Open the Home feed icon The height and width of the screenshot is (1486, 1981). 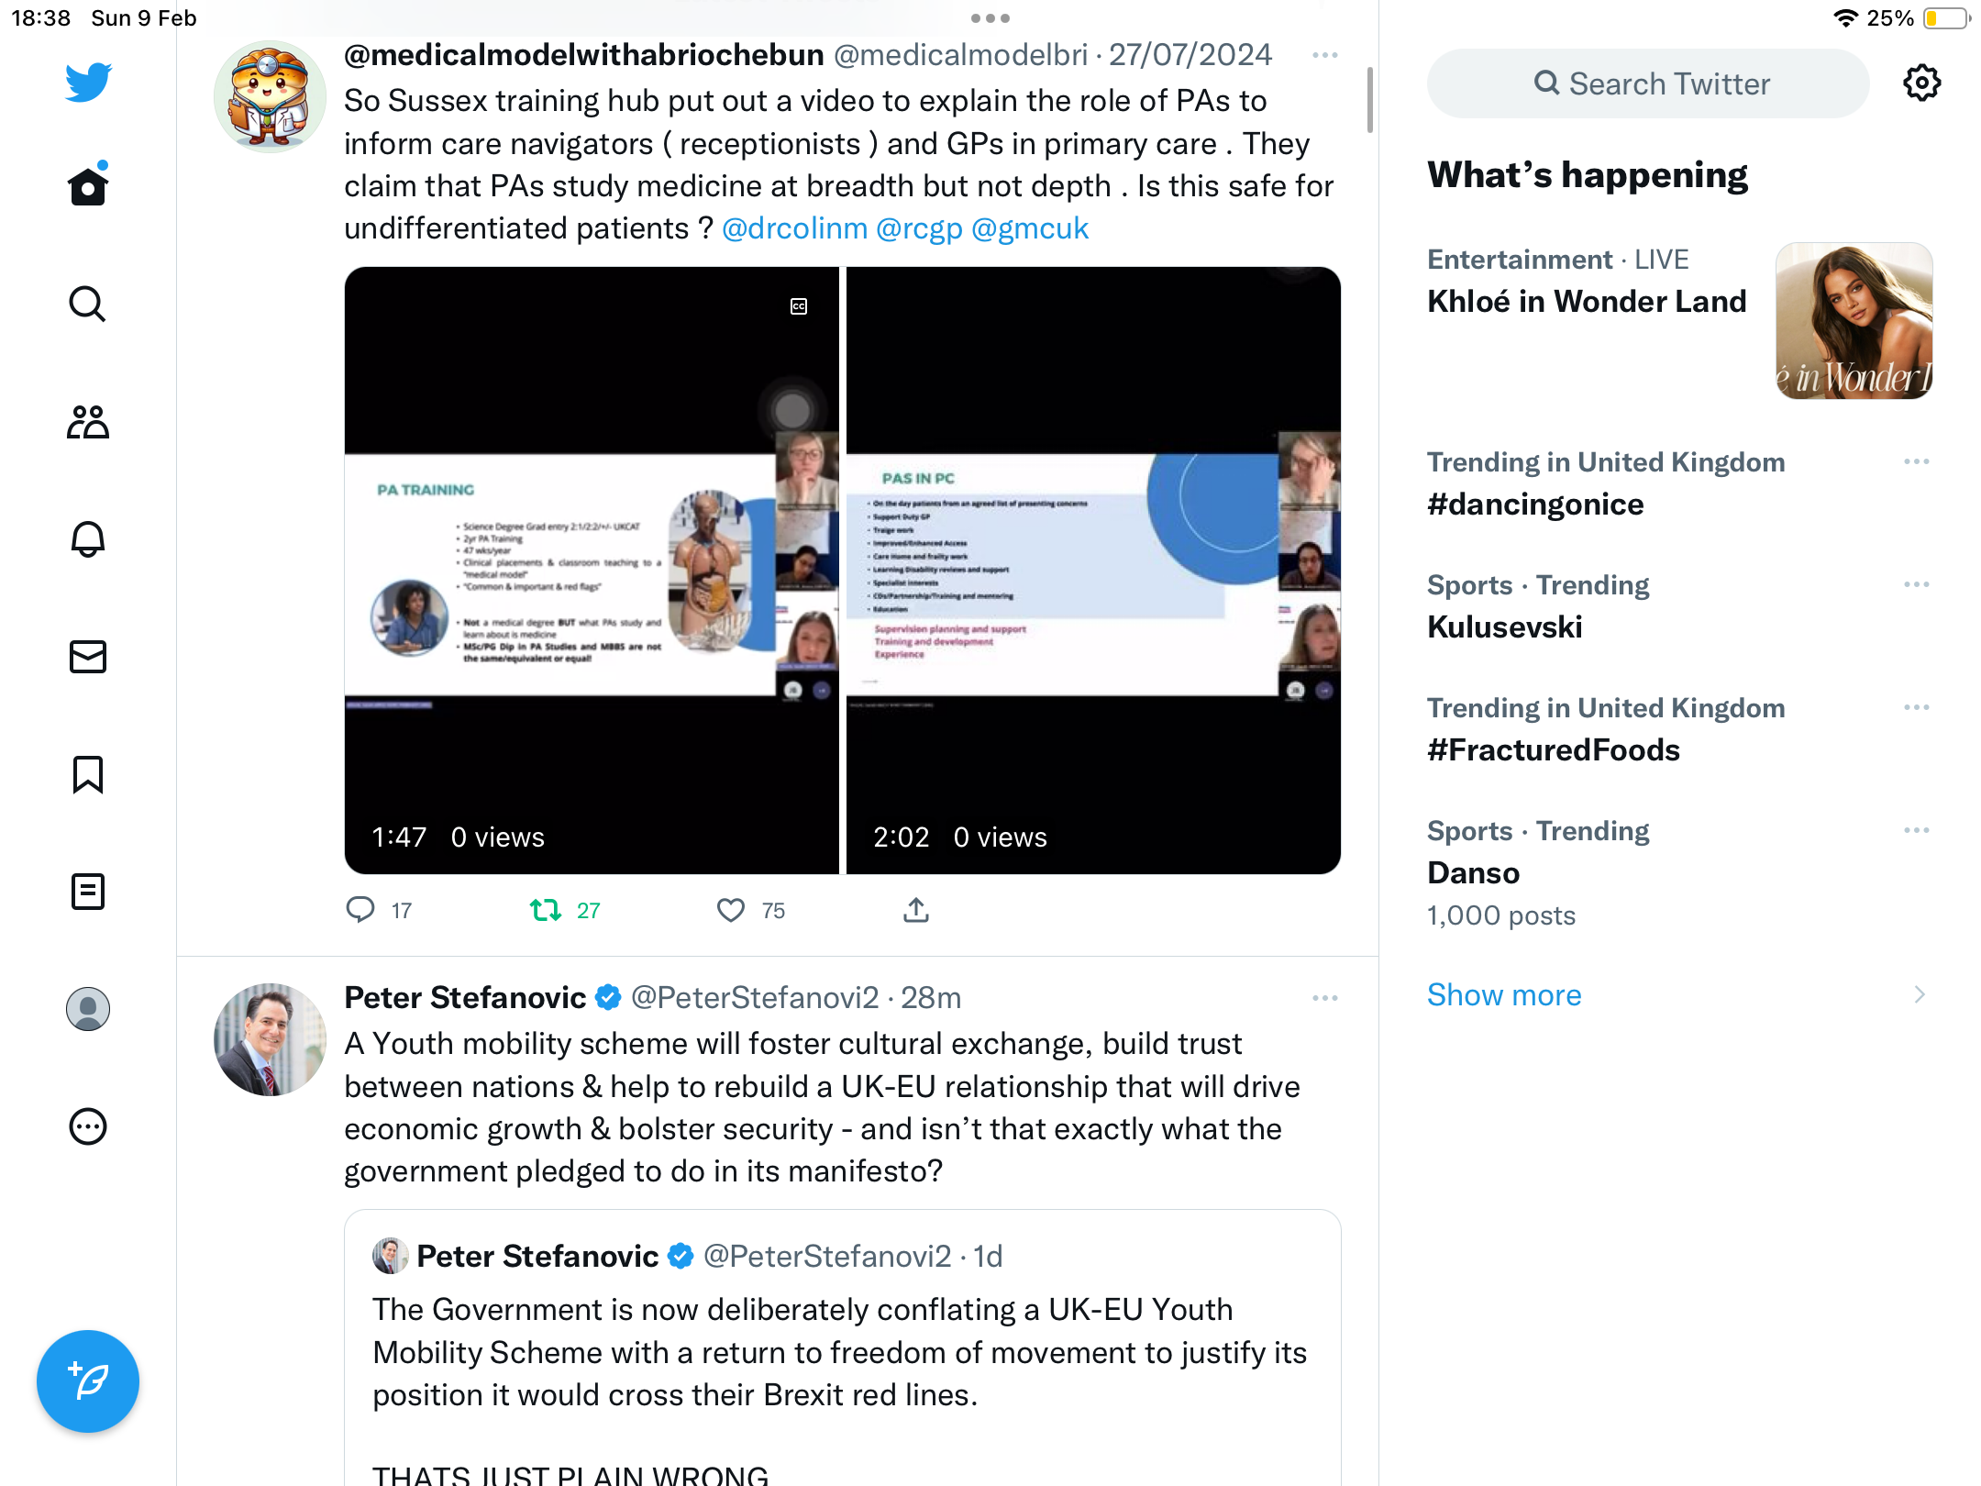tap(88, 186)
